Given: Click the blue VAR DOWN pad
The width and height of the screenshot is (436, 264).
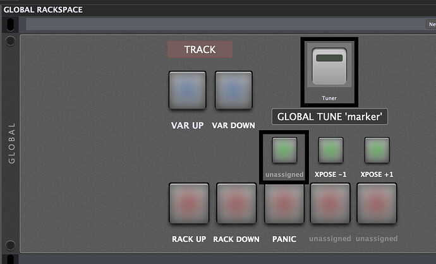Looking at the screenshot, I should (x=234, y=90).
